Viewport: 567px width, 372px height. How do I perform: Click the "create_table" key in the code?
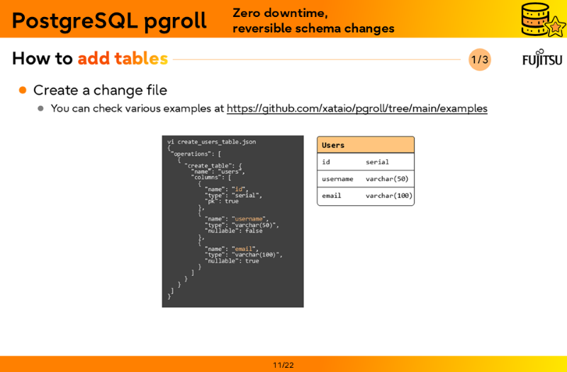[209, 165]
